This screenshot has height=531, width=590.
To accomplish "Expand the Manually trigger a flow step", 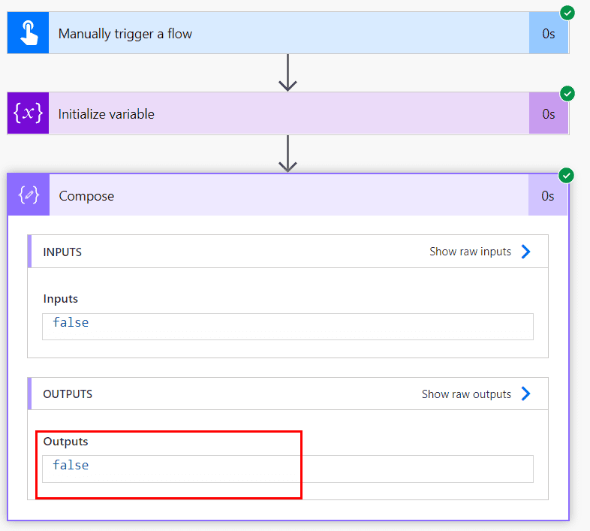I will 288,33.
